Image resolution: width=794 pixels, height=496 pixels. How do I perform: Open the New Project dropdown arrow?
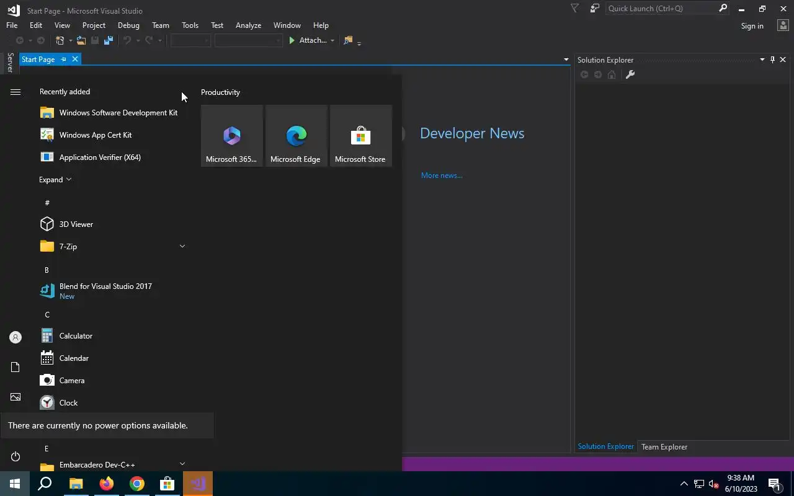pos(70,41)
